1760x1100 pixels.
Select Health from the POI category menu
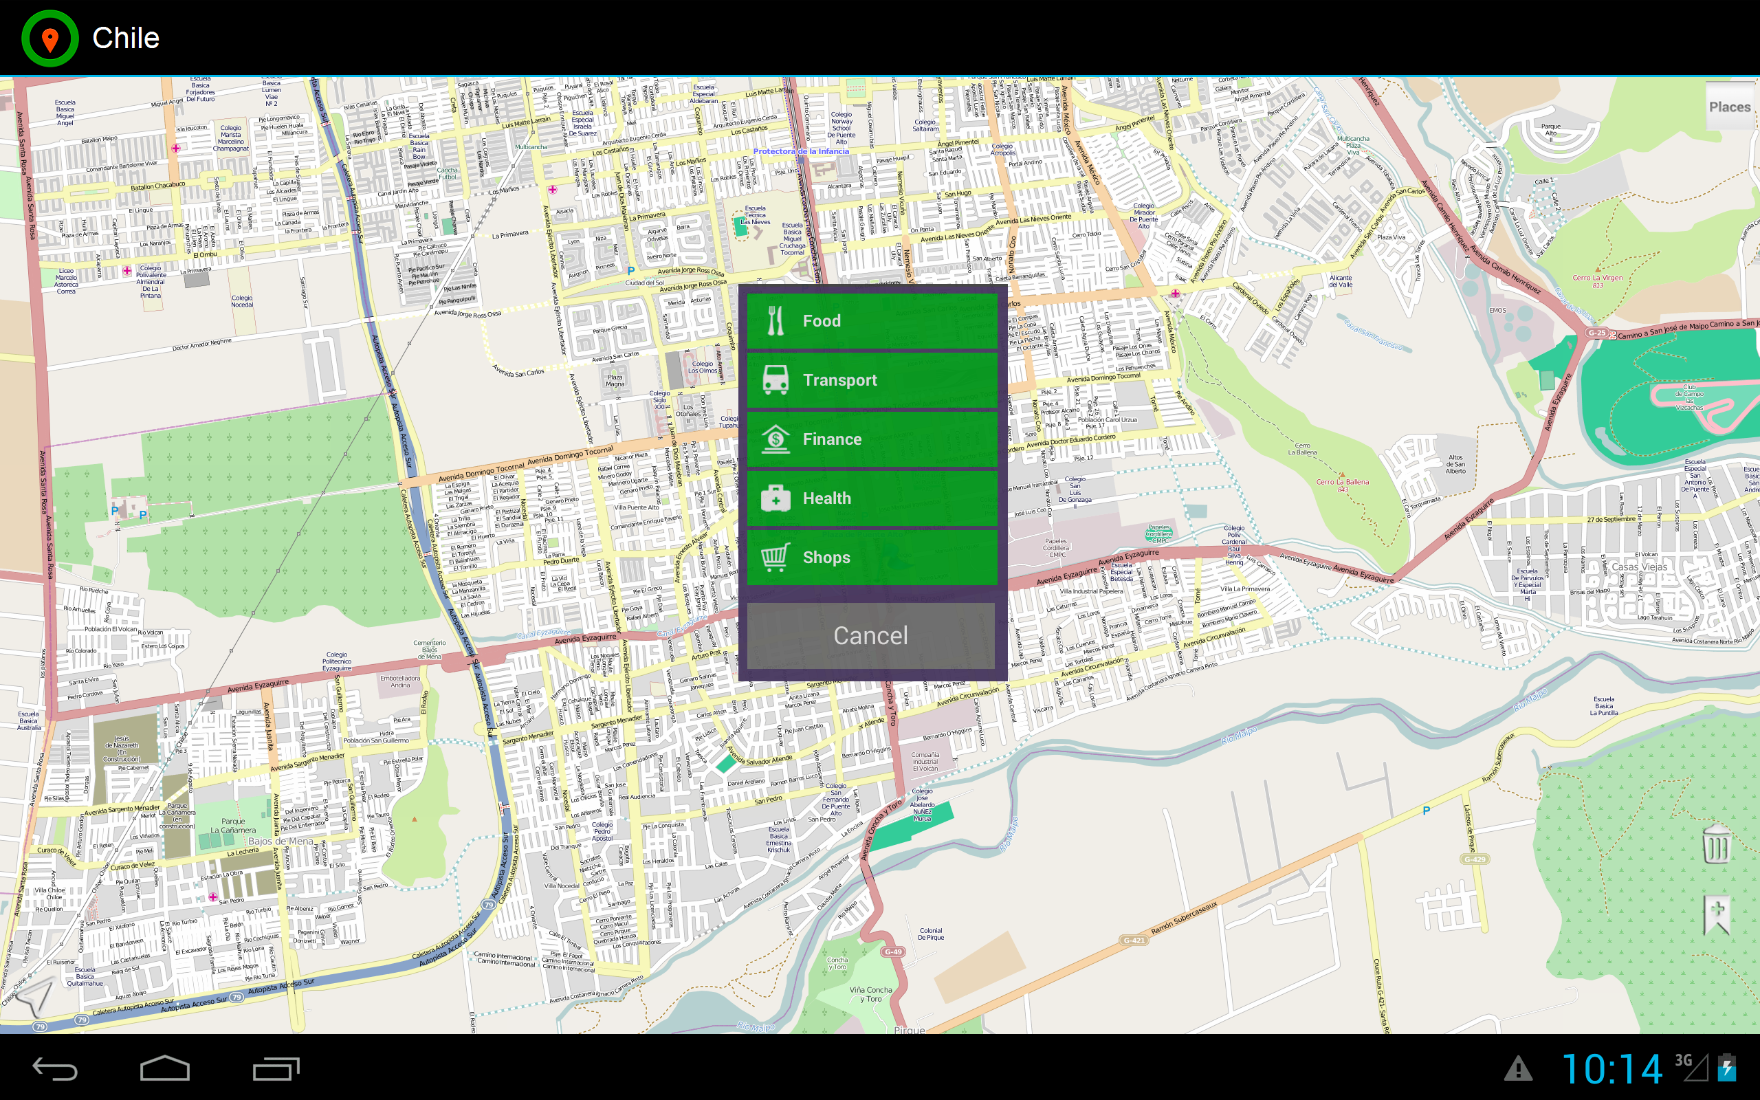pos(871,498)
